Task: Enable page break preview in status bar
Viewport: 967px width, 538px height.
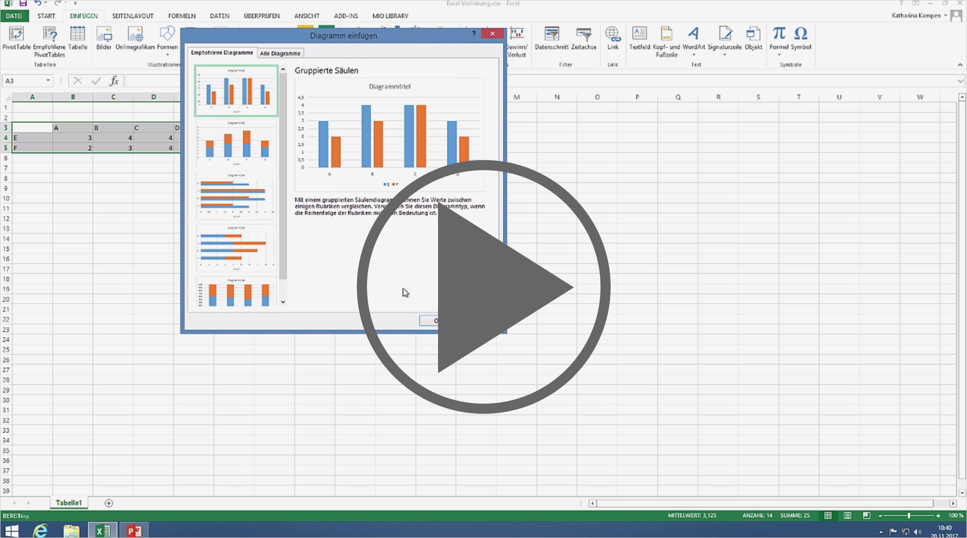Action: click(866, 516)
